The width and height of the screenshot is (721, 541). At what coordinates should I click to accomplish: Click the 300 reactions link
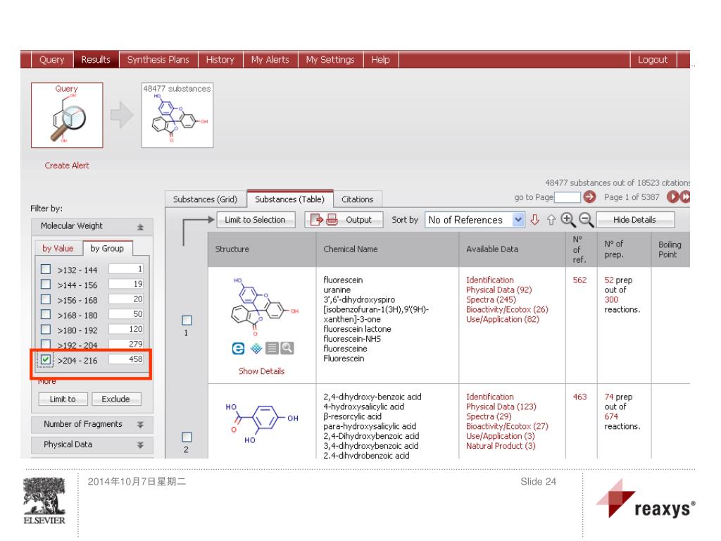(x=611, y=299)
